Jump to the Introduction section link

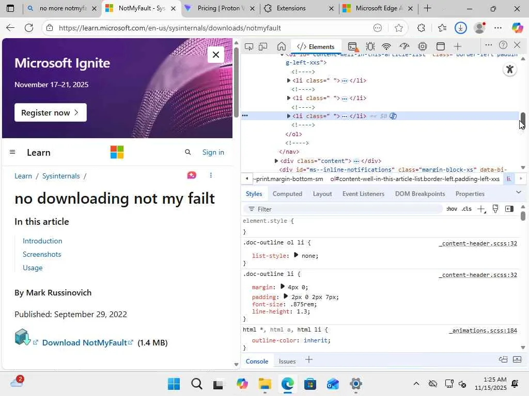pyautogui.click(x=42, y=241)
